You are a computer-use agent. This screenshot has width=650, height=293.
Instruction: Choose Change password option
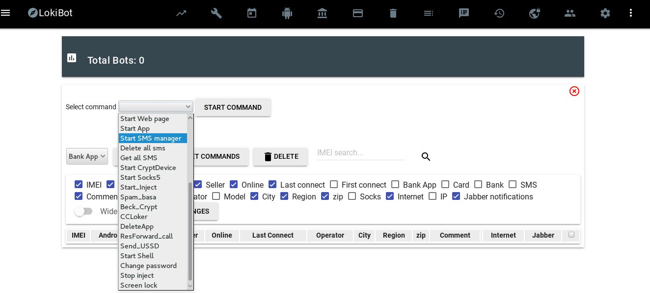click(153, 266)
